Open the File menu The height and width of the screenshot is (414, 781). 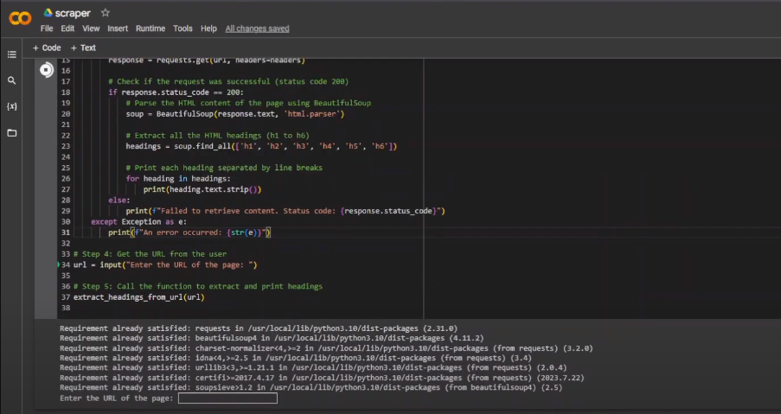pos(47,29)
